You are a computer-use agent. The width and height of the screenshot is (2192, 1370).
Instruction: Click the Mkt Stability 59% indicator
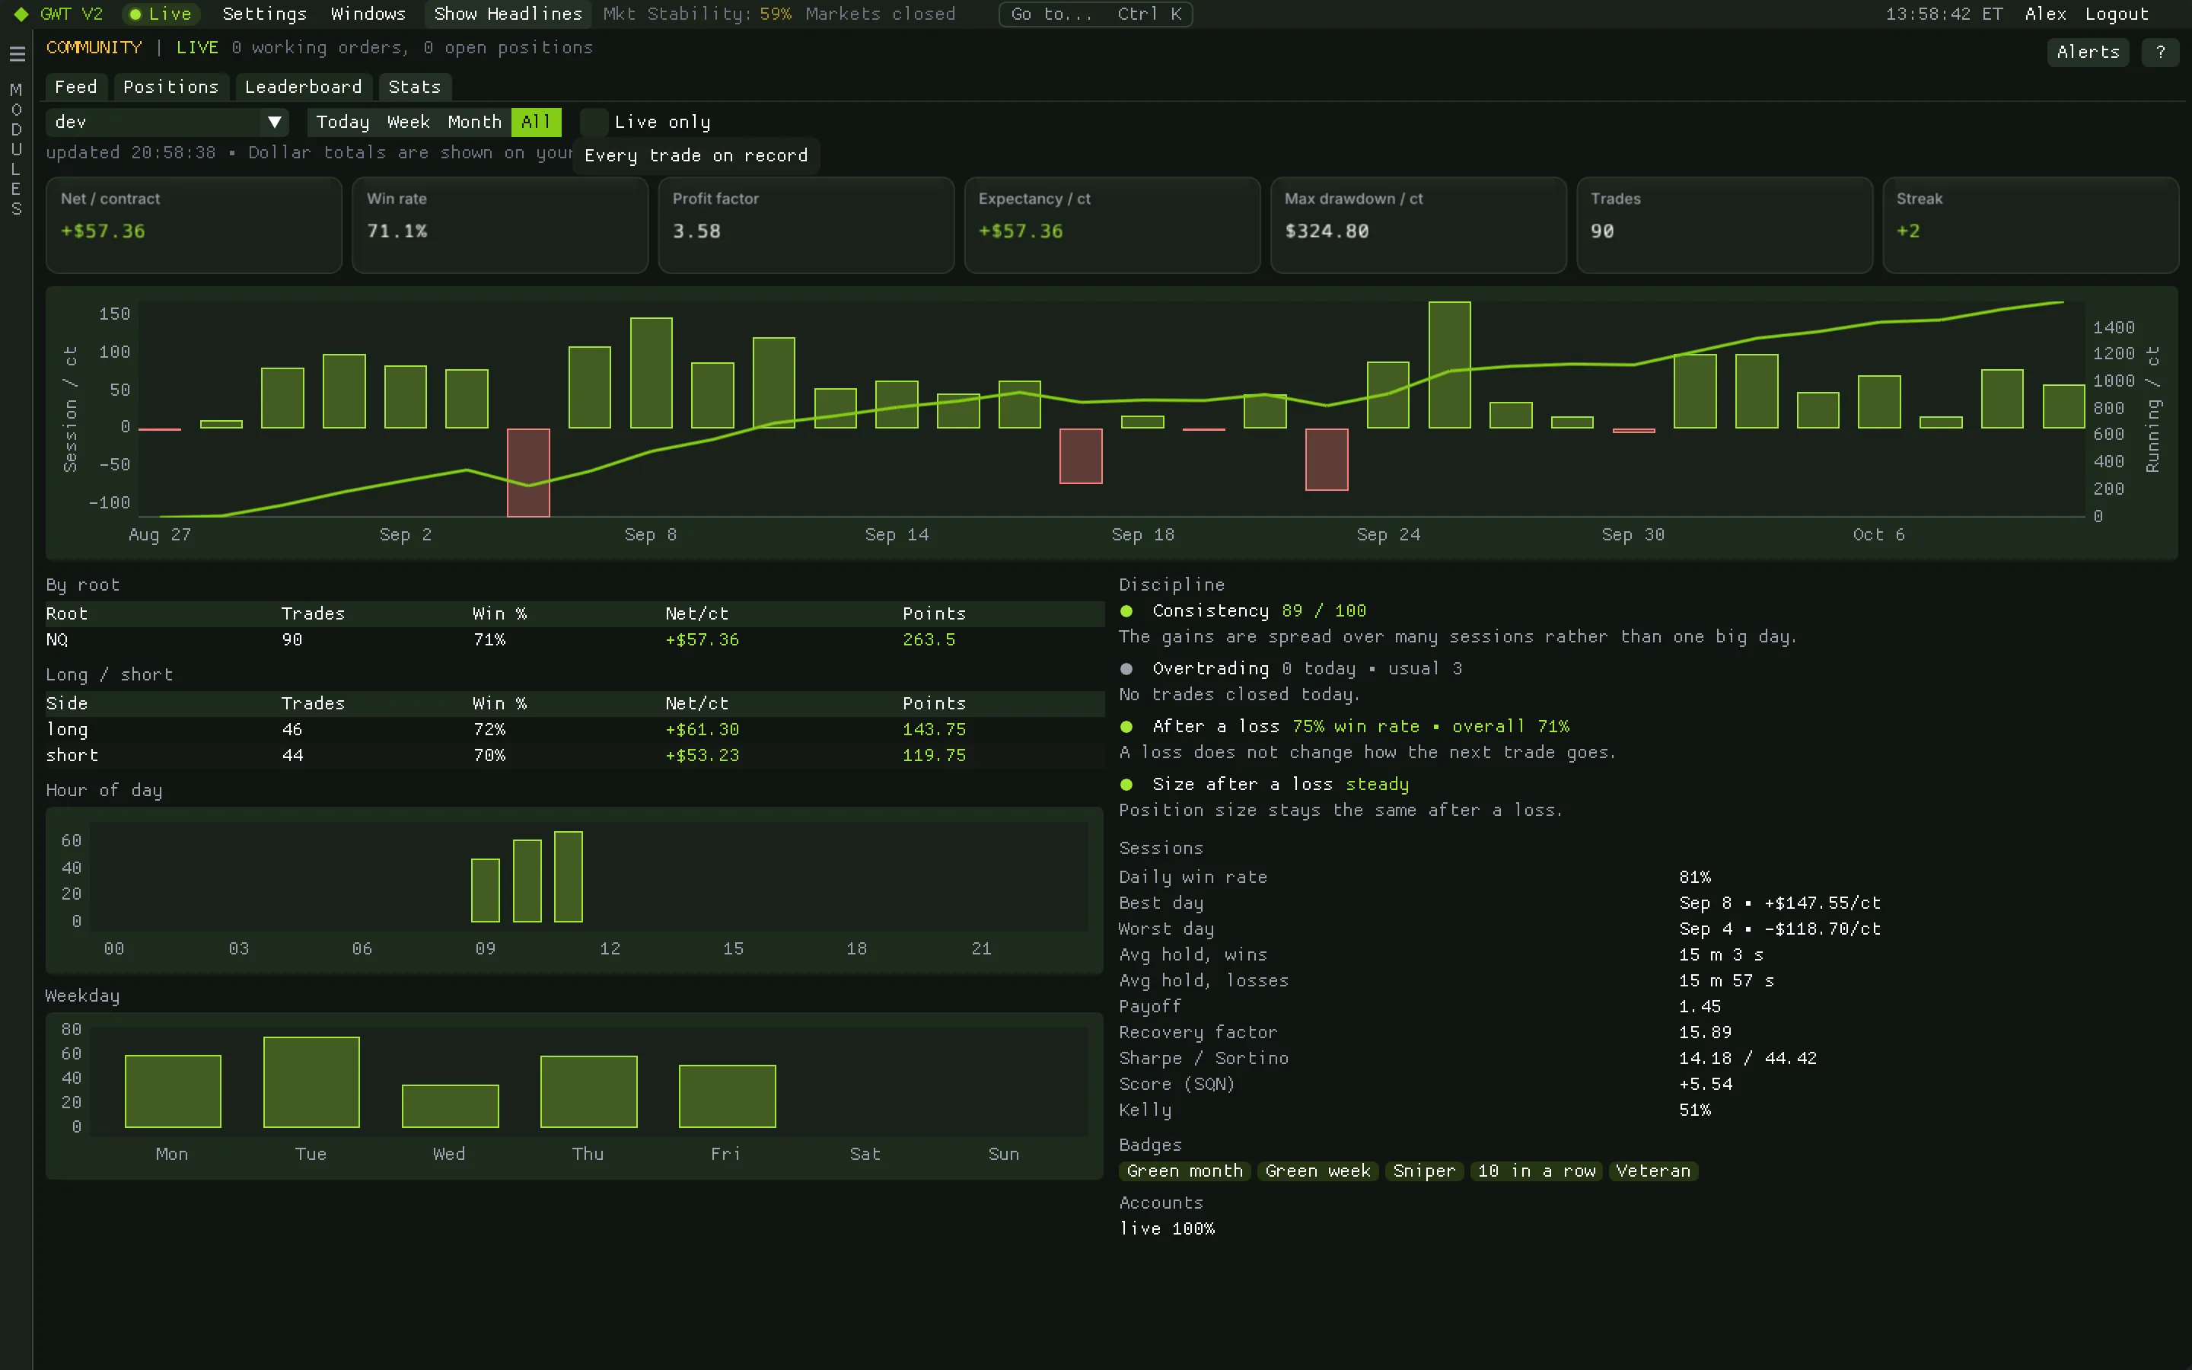click(696, 14)
